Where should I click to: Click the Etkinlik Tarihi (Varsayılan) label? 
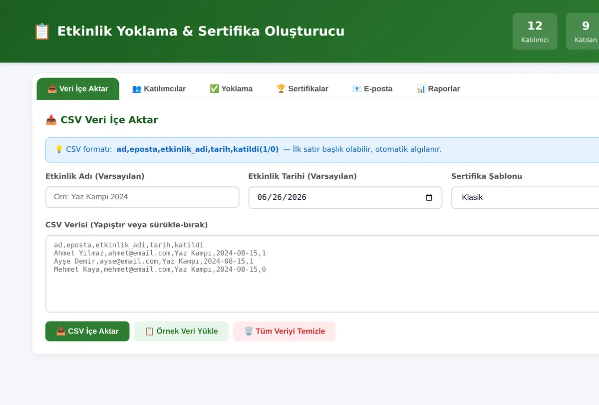pyautogui.click(x=302, y=176)
